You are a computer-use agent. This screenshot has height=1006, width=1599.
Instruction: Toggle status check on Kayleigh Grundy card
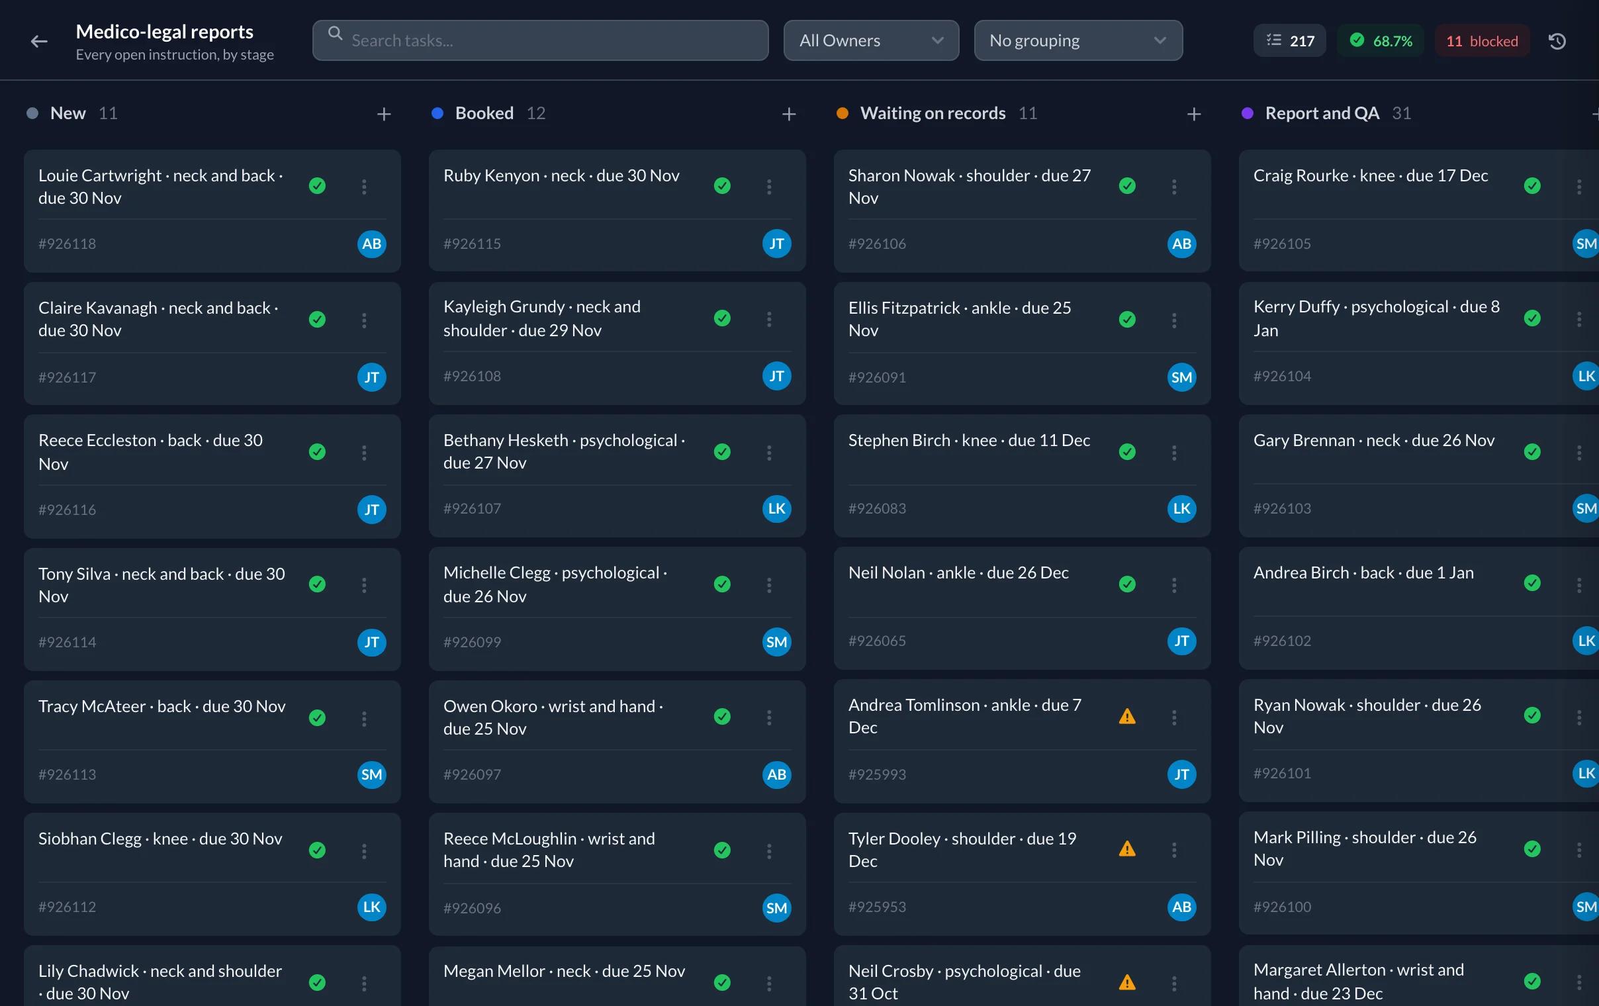point(723,318)
